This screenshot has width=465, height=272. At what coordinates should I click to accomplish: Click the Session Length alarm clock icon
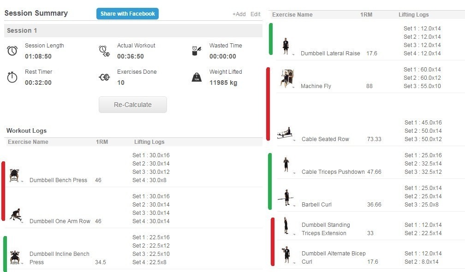click(12, 51)
